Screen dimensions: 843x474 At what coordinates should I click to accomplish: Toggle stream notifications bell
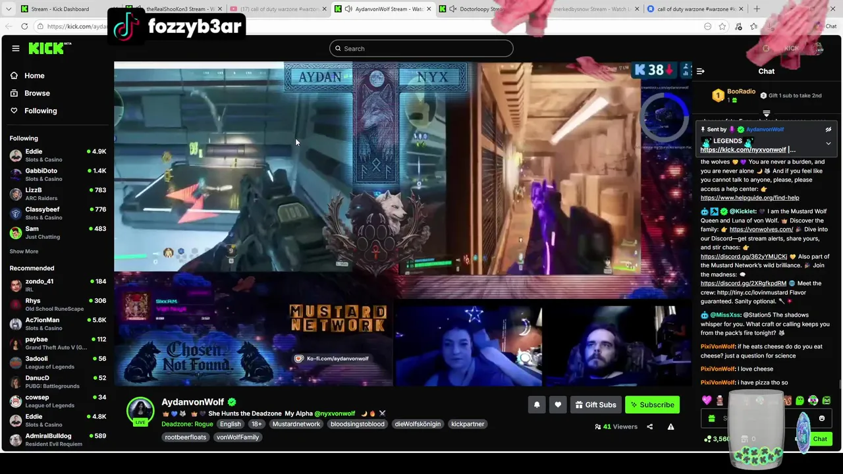pos(537,405)
